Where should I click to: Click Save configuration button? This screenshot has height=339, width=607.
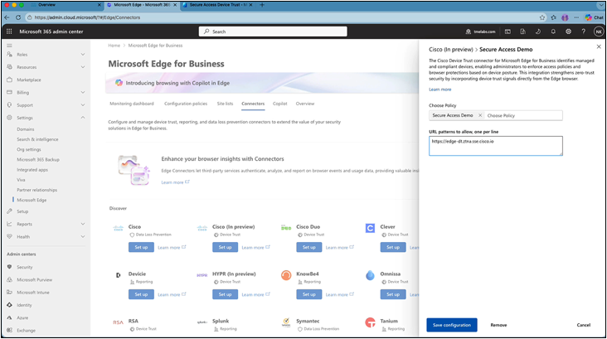pyautogui.click(x=452, y=325)
